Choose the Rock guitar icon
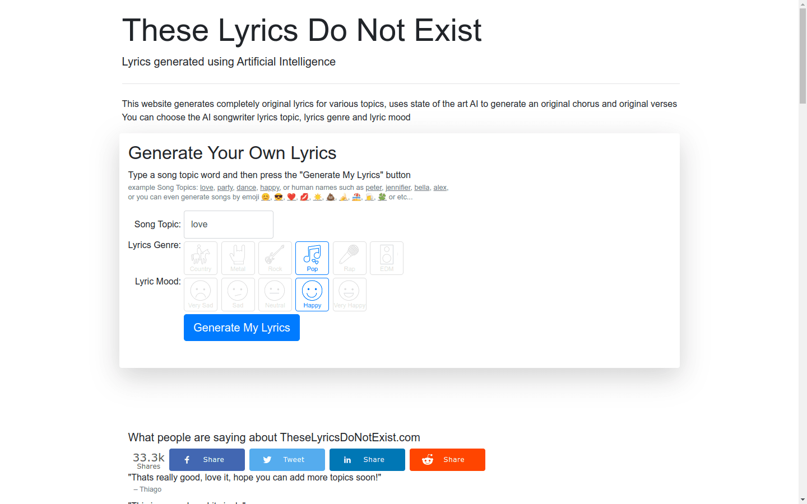 [x=275, y=258]
